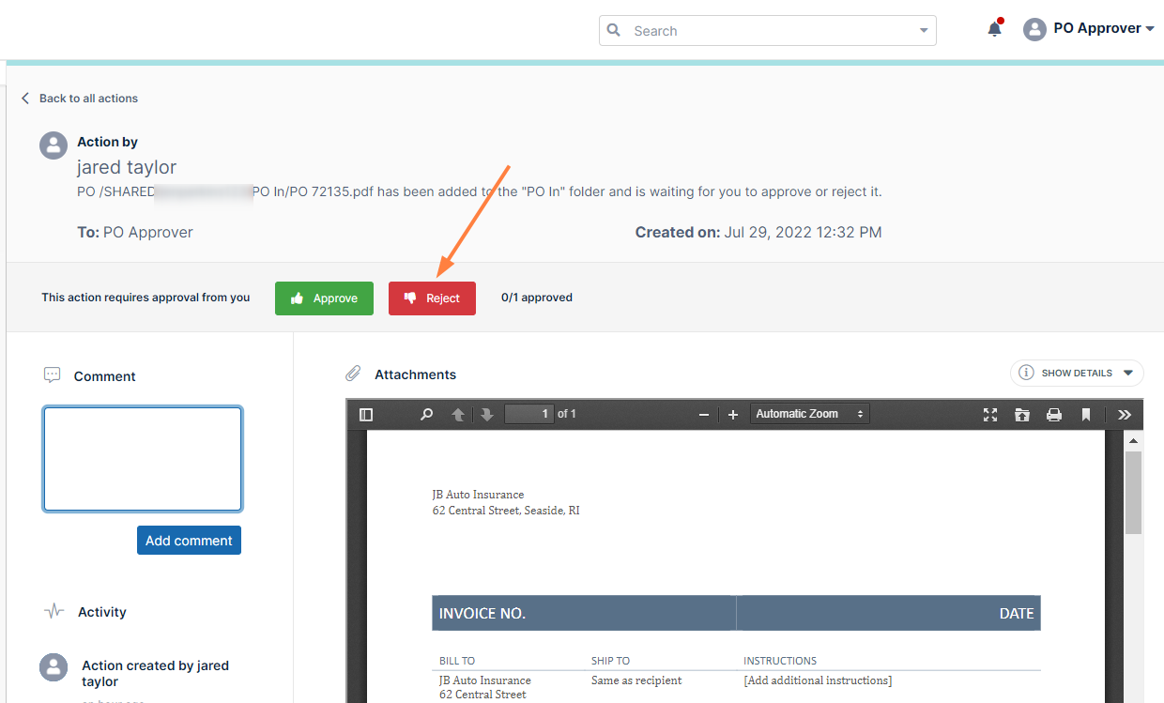Zoom out of the PDF with minus
1164x703 pixels.
[703, 414]
